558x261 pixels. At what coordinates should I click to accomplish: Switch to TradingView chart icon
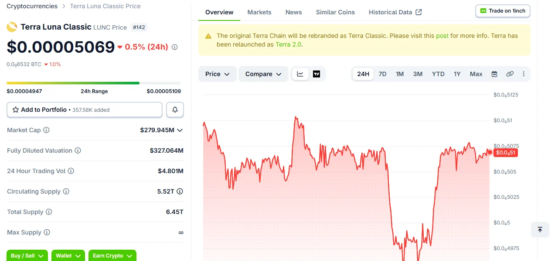(x=316, y=74)
